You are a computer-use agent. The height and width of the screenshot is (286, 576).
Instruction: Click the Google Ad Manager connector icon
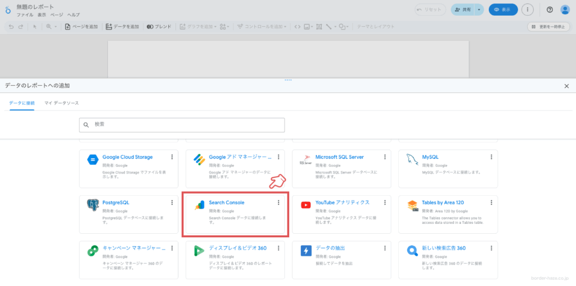coord(199,160)
